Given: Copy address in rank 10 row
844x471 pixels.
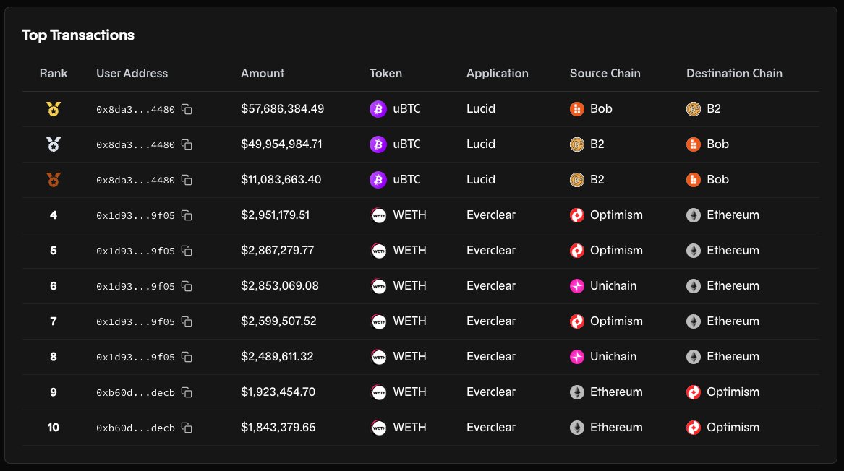Looking at the screenshot, I should (187, 428).
